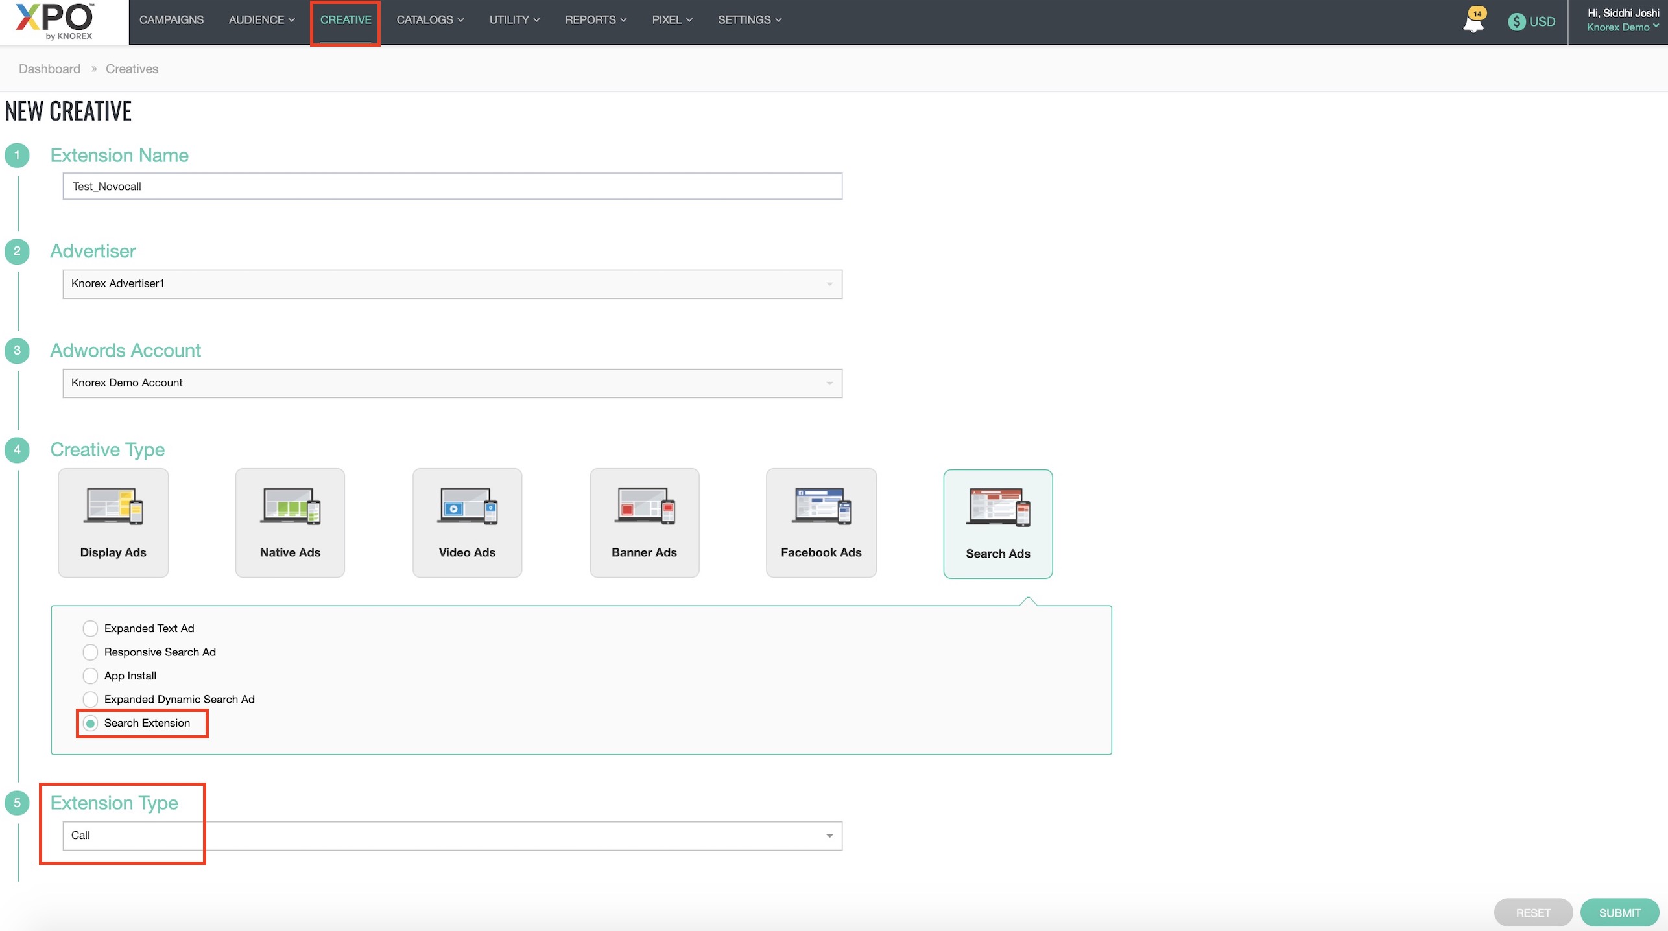This screenshot has width=1668, height=931.
Task: Focus the Extension Name text field
Action: tap(452, 187)
